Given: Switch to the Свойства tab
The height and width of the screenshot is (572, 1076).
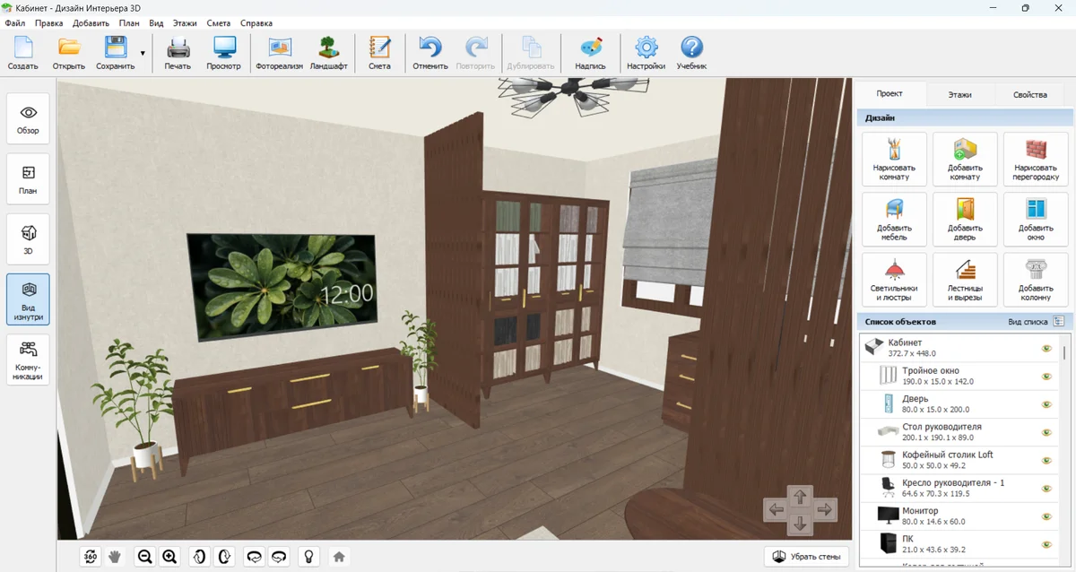Looking at the screenshot, I should coord(1029,94).
